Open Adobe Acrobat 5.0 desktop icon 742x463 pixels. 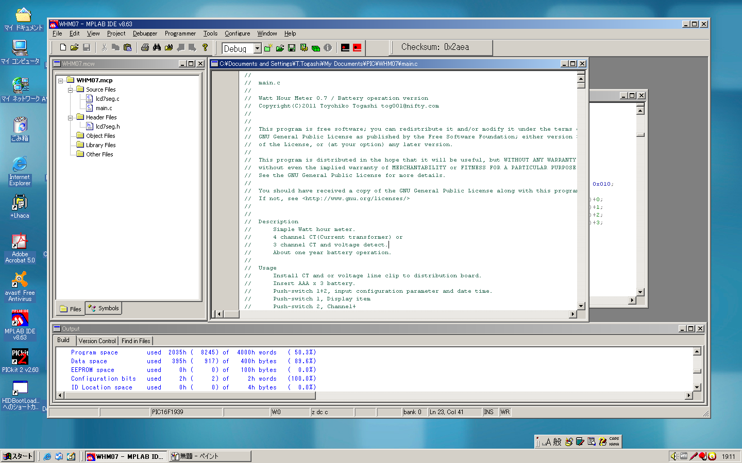click(20, 248)
